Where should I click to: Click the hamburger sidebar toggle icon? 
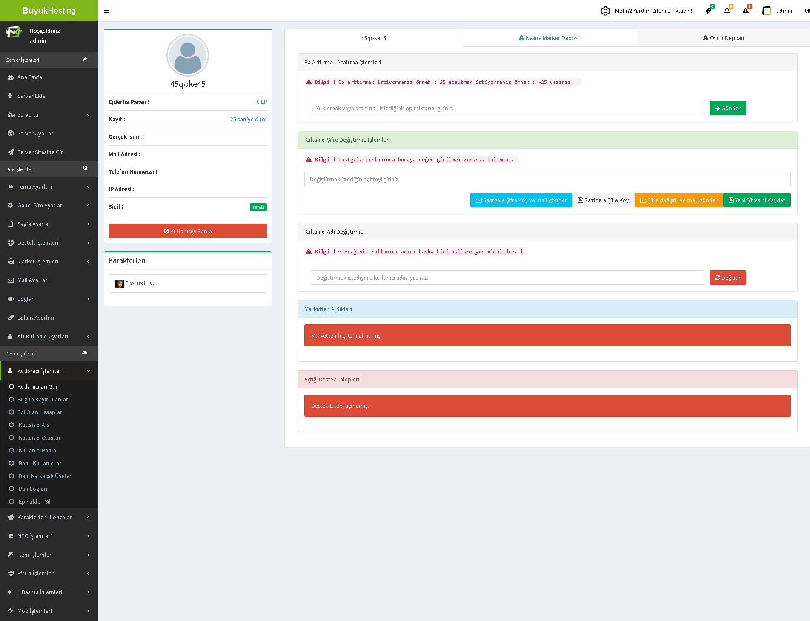pos(107,11)
